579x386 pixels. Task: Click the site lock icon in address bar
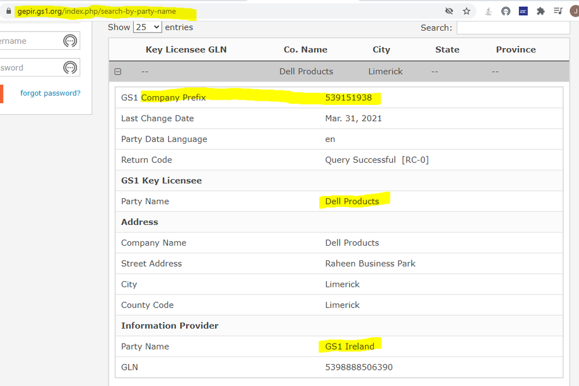point(9,11)
